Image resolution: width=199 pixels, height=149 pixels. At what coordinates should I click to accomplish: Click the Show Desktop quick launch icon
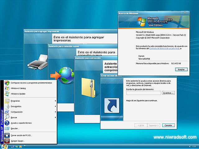coord(12,147)
